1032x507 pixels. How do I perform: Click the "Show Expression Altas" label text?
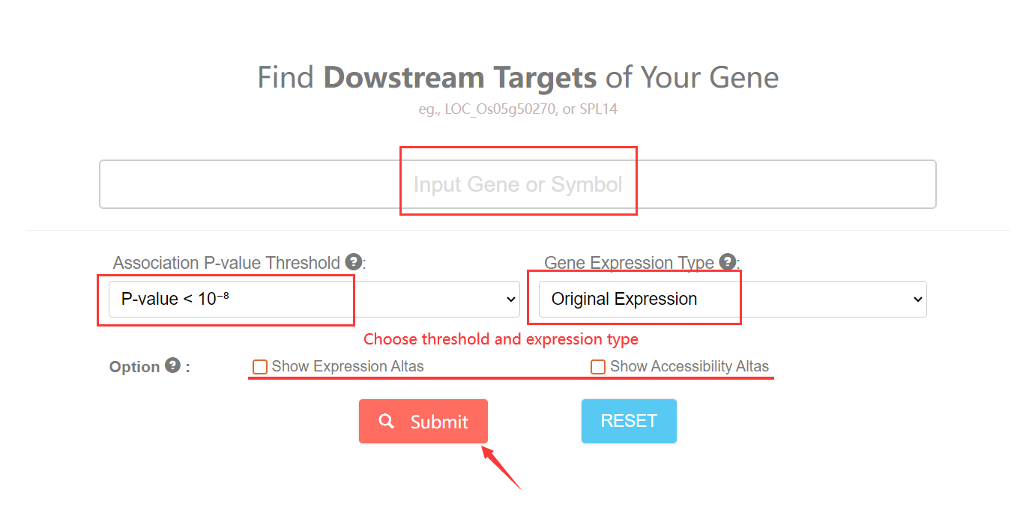tap(348, 366)
